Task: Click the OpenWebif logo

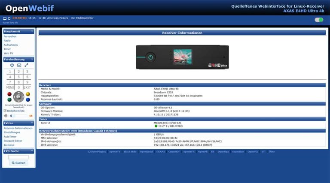Action: point(30,9)
